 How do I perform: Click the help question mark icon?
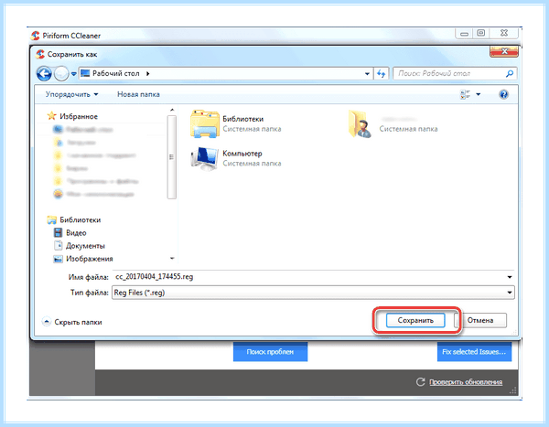(503, 94)
